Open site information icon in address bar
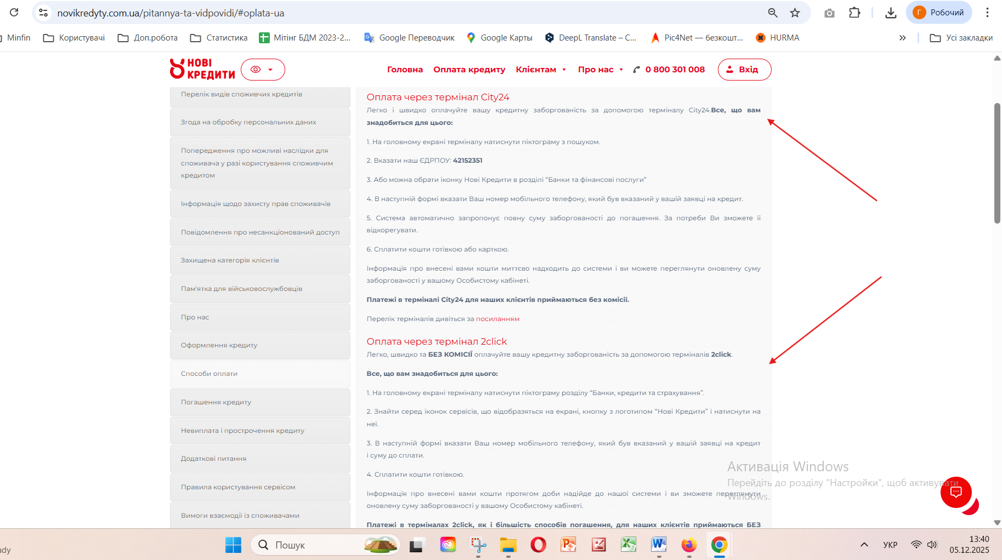The width and height of the screenshot is (1002, 560). pyautogui.click(x=43, y=13)
